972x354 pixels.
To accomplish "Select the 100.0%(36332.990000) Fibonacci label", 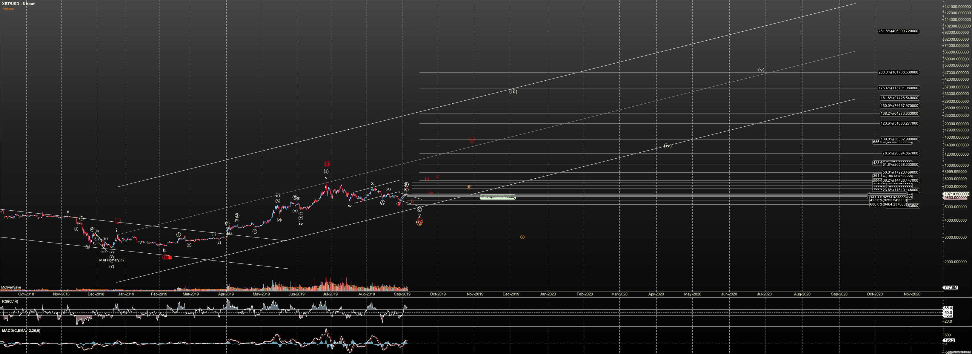I will pyautogui.click(x=899, y=139).
